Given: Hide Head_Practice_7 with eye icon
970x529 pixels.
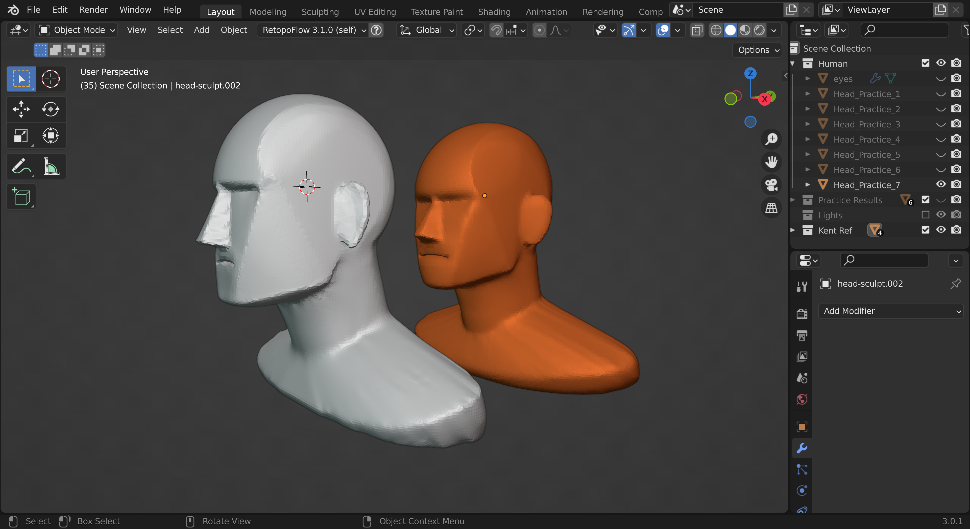Looking at the screenshot, I should coord(941,184).
